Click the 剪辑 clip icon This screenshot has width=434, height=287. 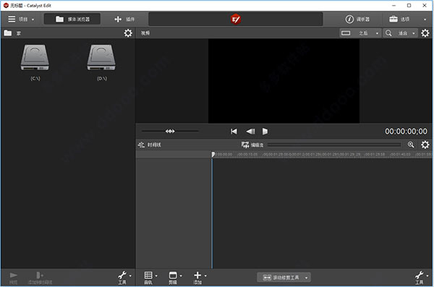click(x=173, y=275)
